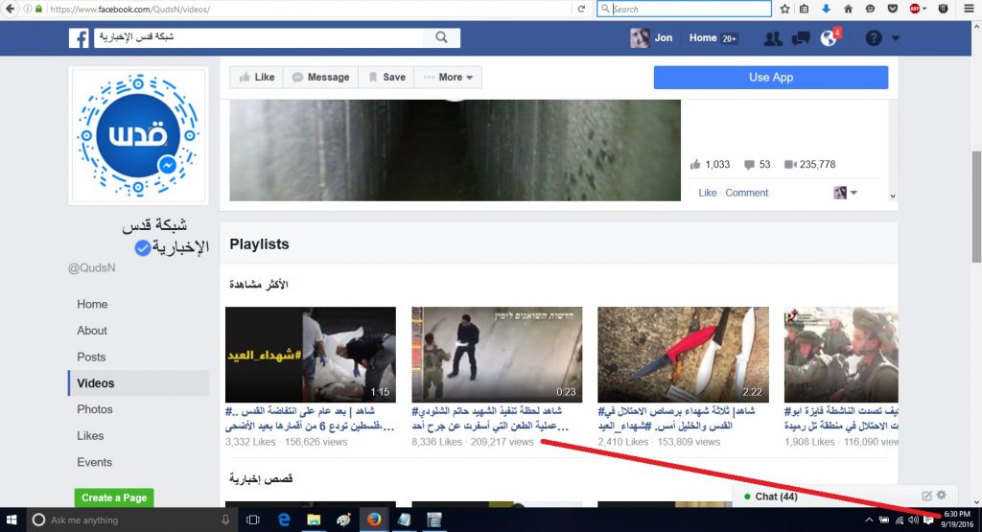Screen dimensions: 982x532
Task: Click the Quds page Messenger code picture
Action: pos(138,135)
